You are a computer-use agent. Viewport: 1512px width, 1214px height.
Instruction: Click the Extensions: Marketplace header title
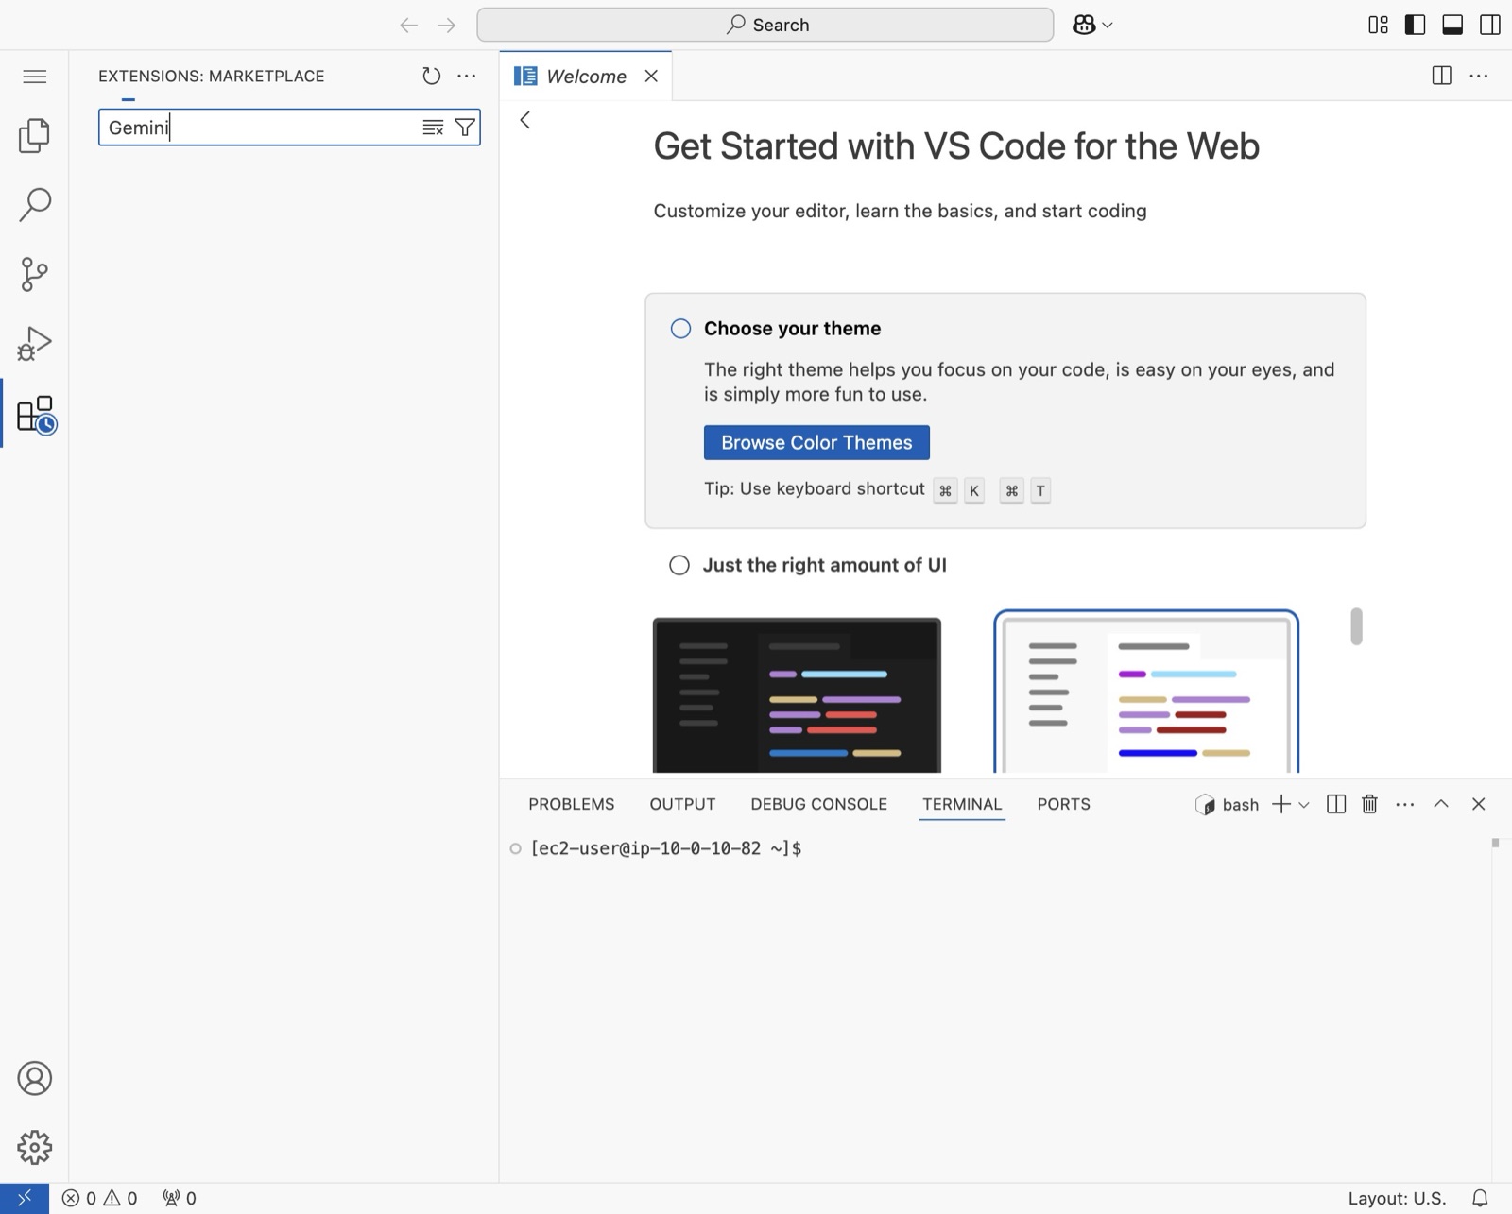tap(212, 76)
